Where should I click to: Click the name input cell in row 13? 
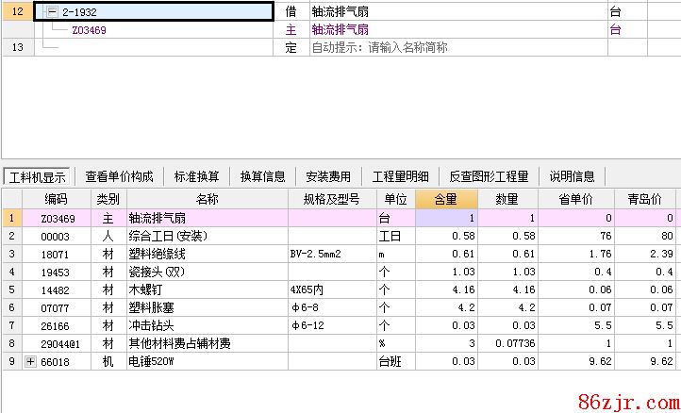point(457,47)
